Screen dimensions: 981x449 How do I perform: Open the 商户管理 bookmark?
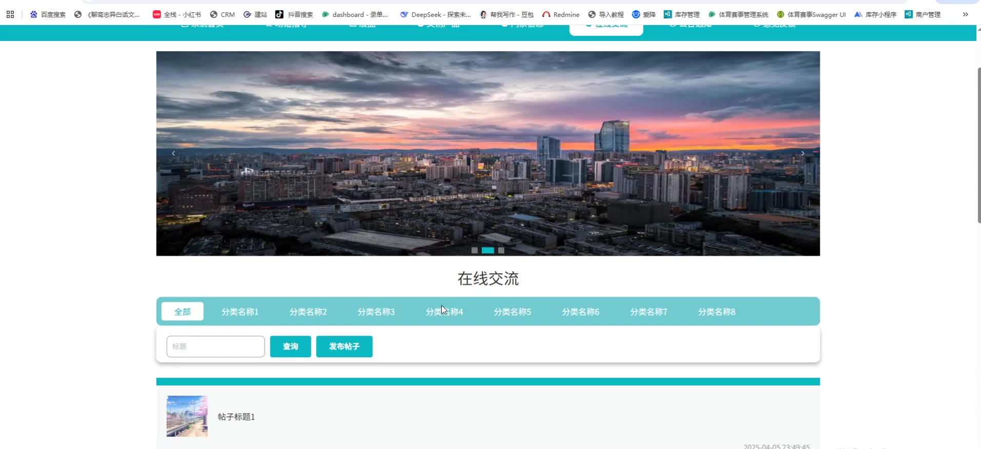923,14
